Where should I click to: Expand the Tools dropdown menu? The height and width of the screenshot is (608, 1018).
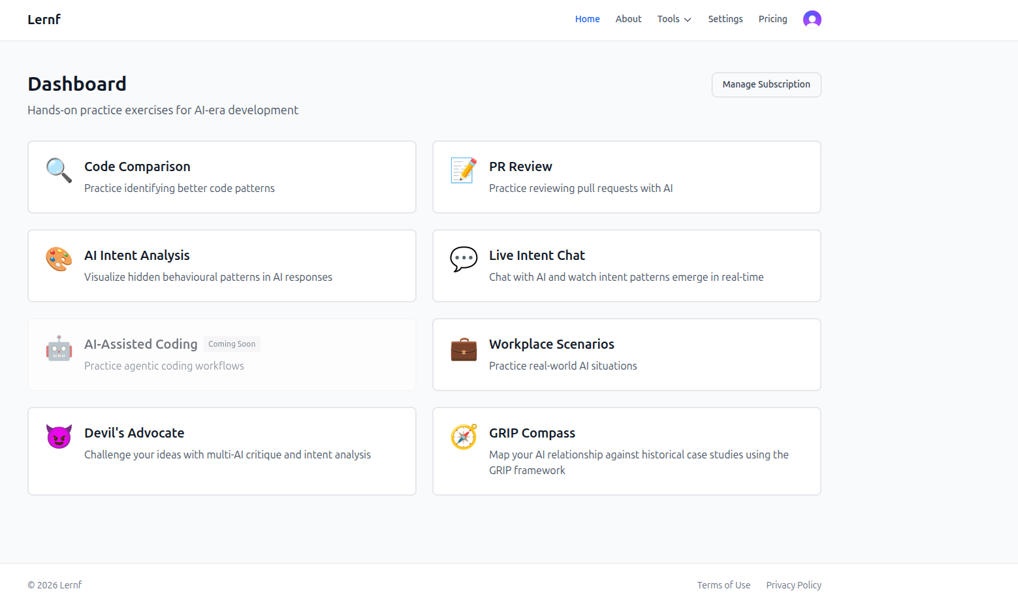674,20
